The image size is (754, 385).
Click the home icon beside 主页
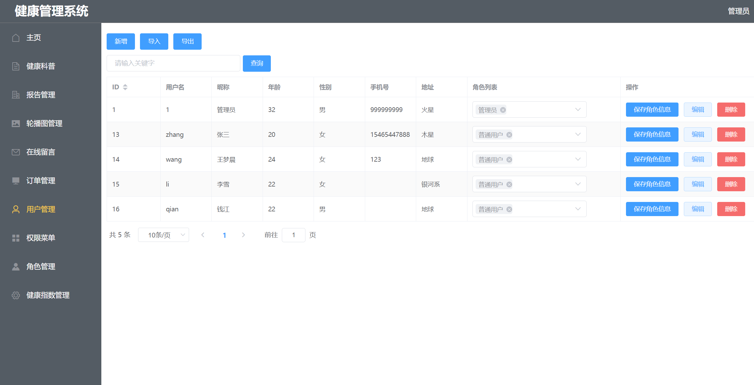coord(16,38)
